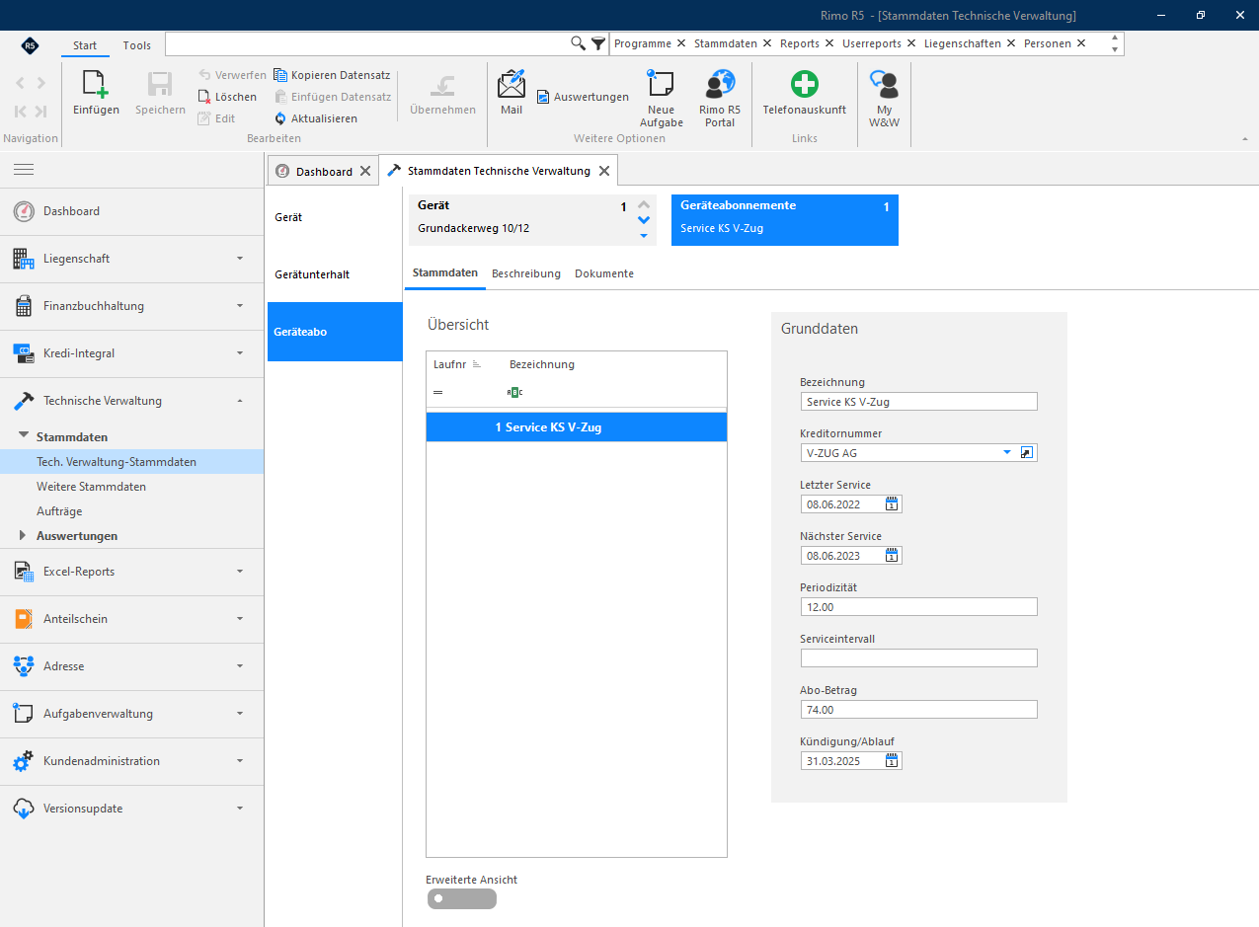1259x927 pixels.
Task: Switch to the Dashboard document tab
Action: [x=324, y=172]
